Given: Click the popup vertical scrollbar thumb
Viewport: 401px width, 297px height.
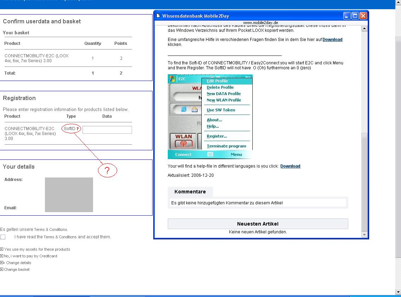Looking at the screenshot, I should (x=364, y=182).
